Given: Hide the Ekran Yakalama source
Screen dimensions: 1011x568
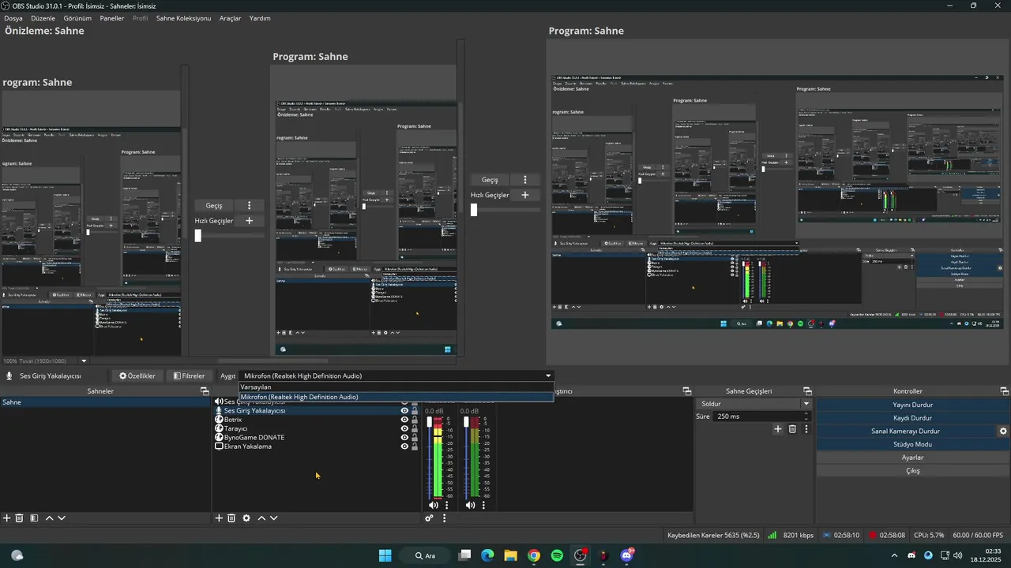Looking at the screenshot, I should tap(404, 447).
